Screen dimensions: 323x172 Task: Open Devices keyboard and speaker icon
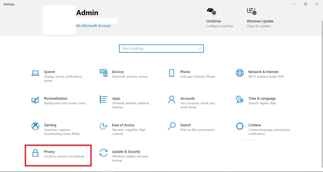click(103, 73)
